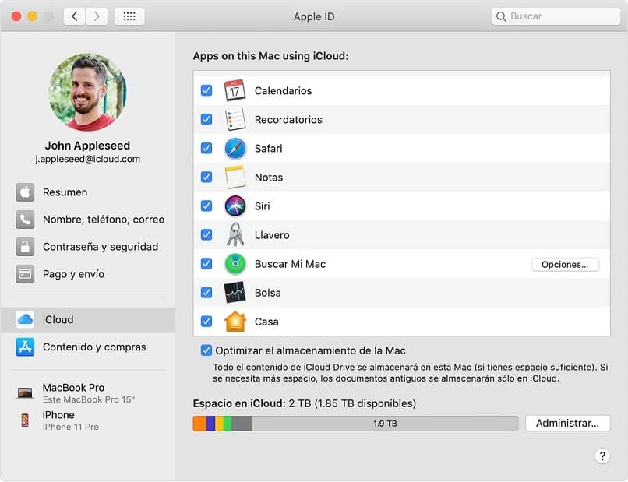Show all preferences with the grid button

(x=129, y=16)
